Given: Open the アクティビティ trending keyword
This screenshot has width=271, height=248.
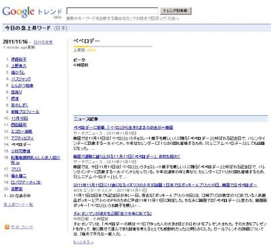Looking at the screenshot, I should click(22, 138).
